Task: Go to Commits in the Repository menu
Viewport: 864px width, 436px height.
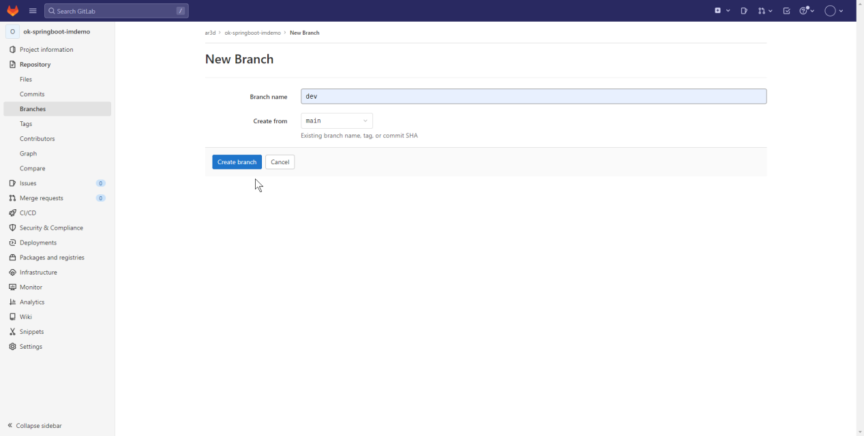Action: (32, 94)
